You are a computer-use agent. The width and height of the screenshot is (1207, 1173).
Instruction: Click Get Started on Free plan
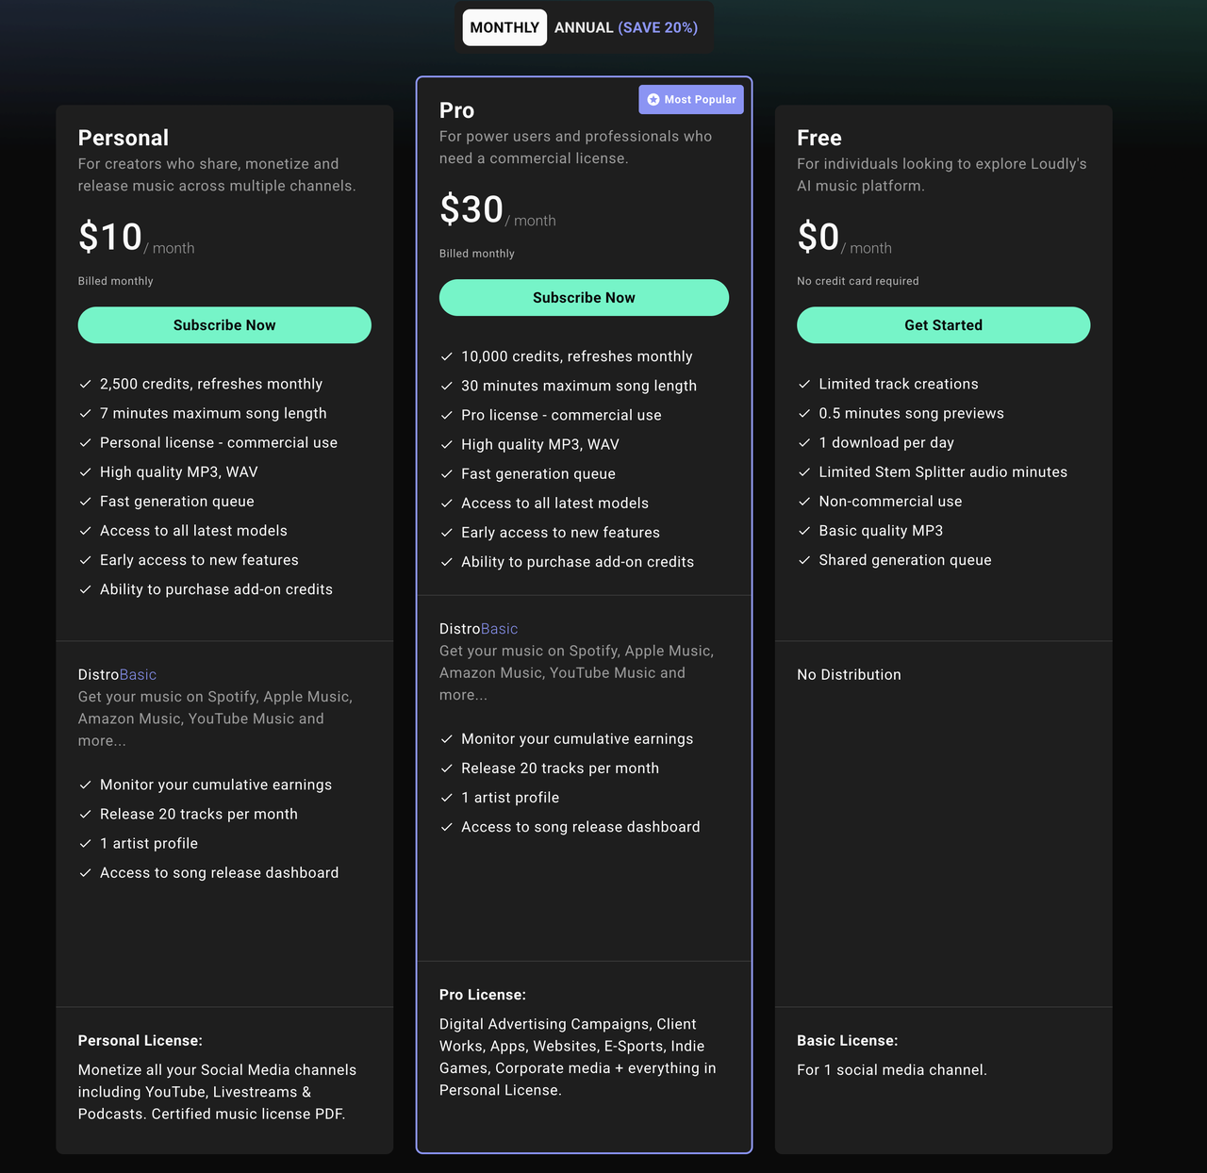tap(943, 325)
